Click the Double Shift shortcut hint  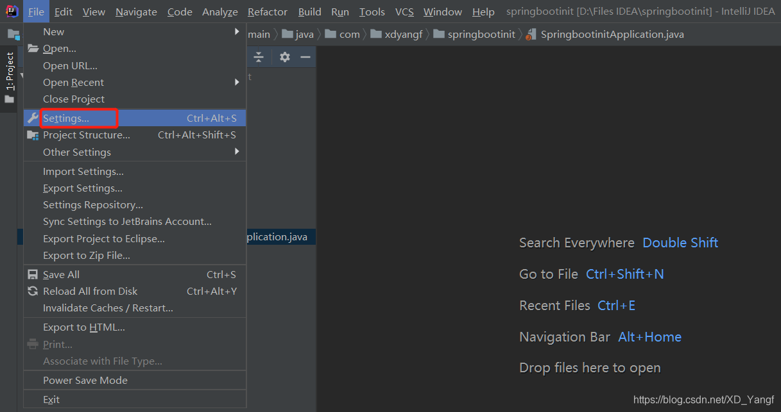[680, 243]
